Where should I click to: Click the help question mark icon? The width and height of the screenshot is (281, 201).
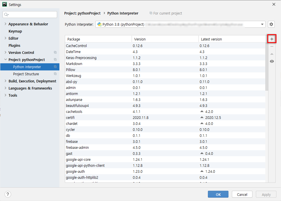(8, 194)
